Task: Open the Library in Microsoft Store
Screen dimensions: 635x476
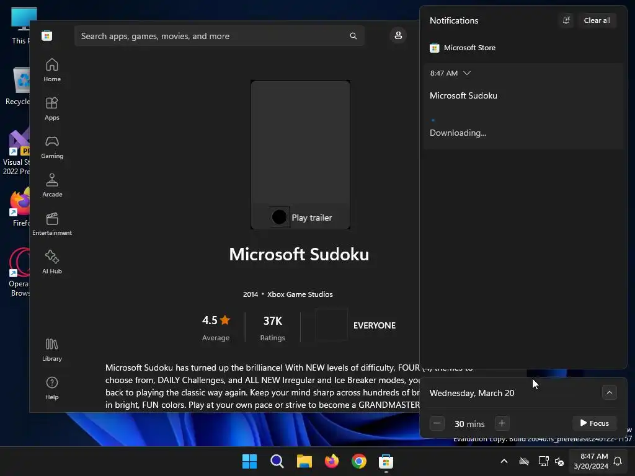Action: pyautogui.click(x=52, y=350)
